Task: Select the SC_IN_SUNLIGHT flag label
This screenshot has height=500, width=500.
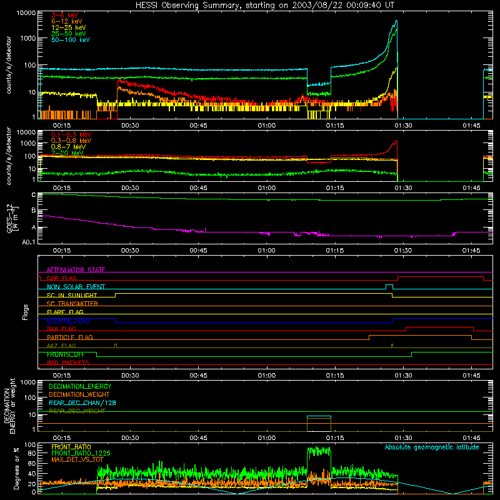Action: (x=72, y=295)
